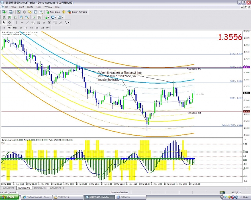Zoom out of the chart
Viewport: 251px width, 200px height.
click(x=27, y=17)
